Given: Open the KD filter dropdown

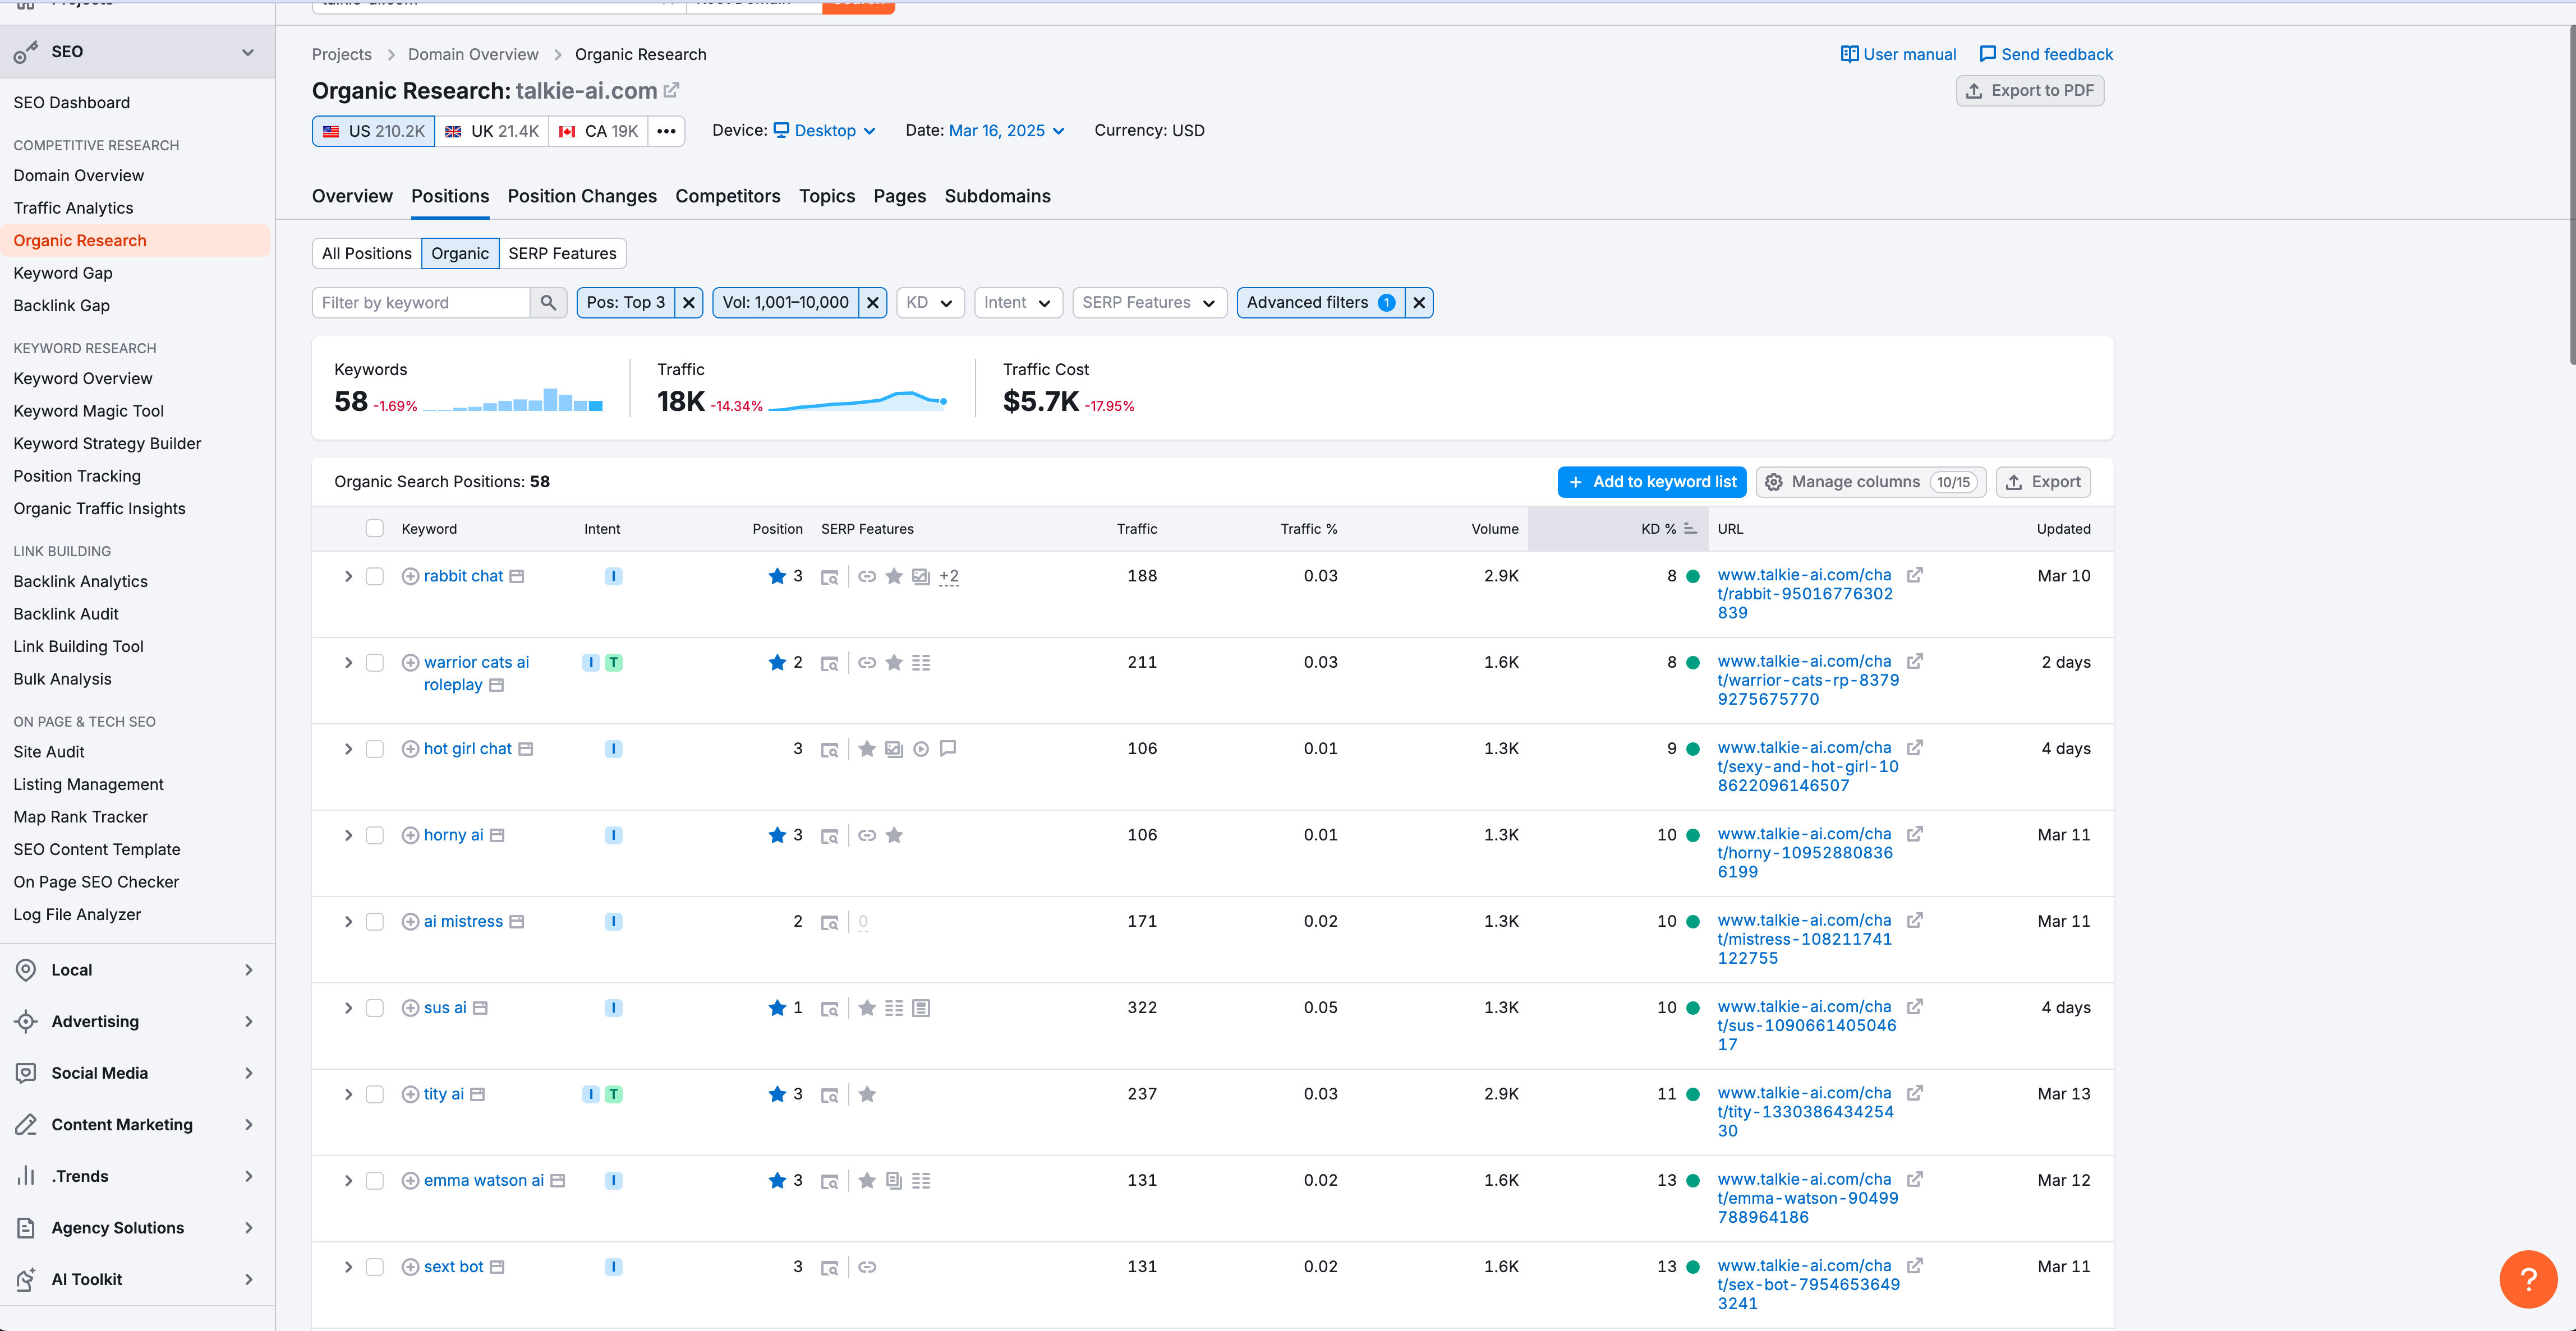Looking at the screenshot, I should pyautogui.click(x=930, y=303).
